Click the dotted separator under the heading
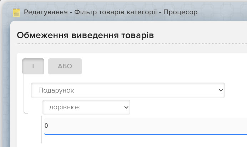The width and height of the screenshot is (247, 147). click(132, 44)
